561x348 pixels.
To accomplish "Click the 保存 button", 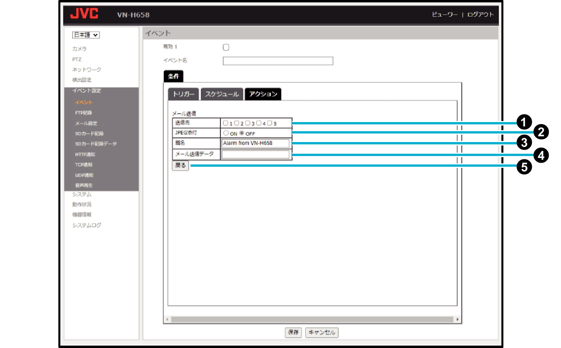I will click(x=293, y=333).
